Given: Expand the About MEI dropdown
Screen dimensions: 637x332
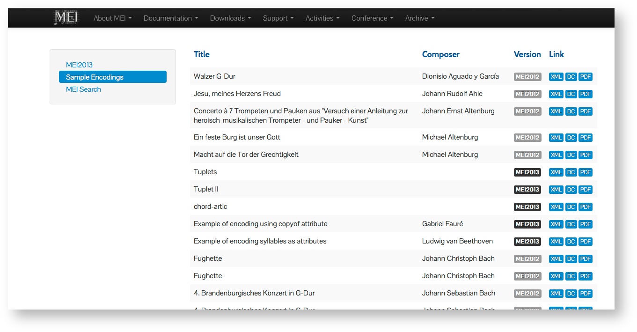Looking at the screenshot, I should (112, 18).
